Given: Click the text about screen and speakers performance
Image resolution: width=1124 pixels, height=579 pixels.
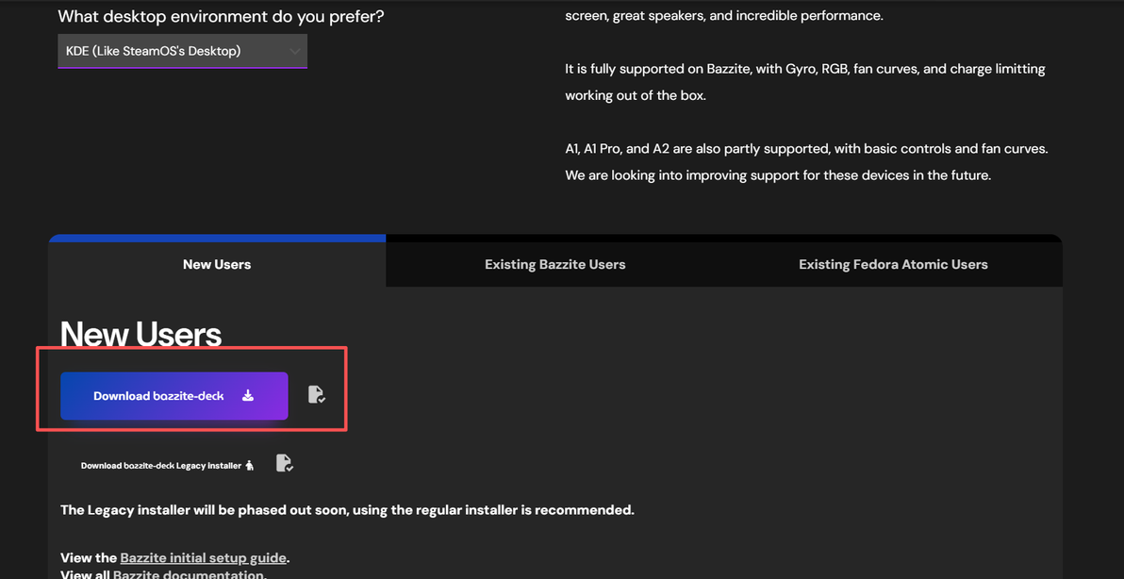Looking at the screenshot, I should [x=724, y=14].
